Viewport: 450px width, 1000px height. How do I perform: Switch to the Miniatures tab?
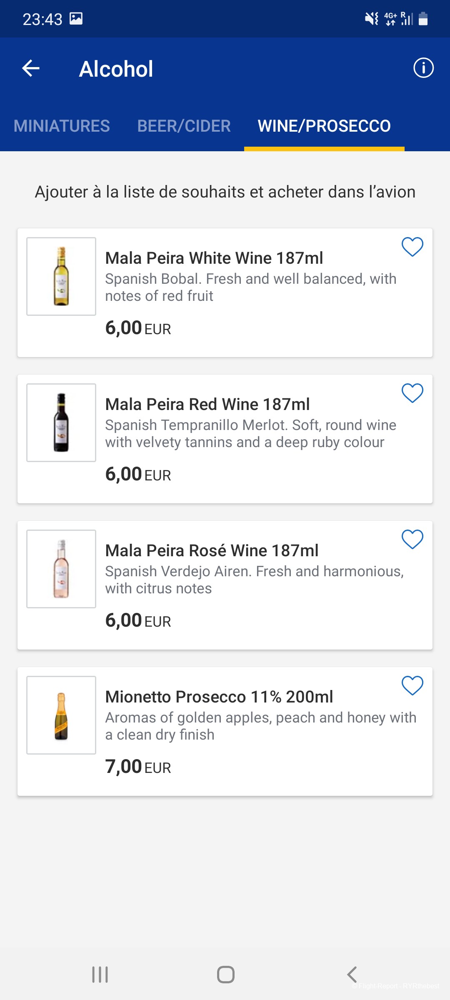click(x=62, y=126)
